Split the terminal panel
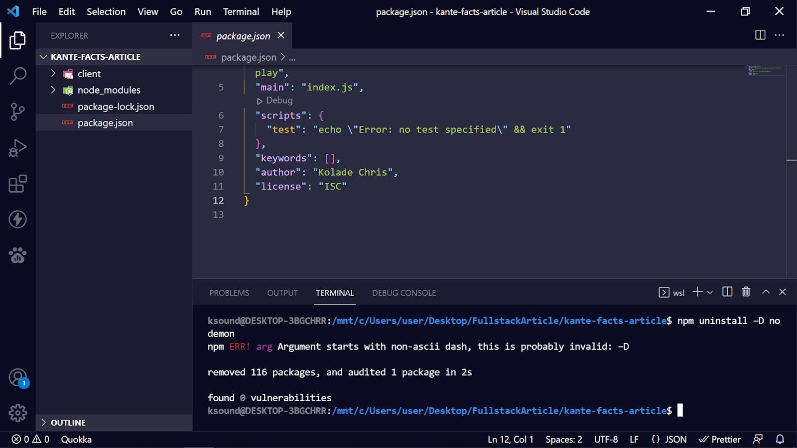 pyautogui.click(x=727, y=292)
